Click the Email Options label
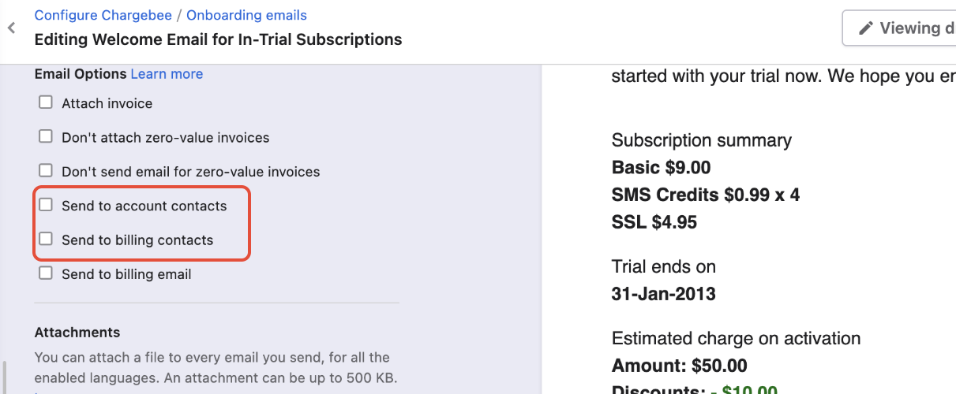956x394 pixels. [x=81, y=74]
